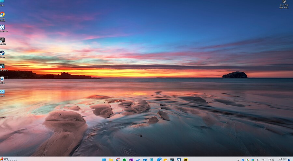This screenshot has width=293, height=161.
Task: Click the Spotlight photo info icon
Action: tap(284, 4)
